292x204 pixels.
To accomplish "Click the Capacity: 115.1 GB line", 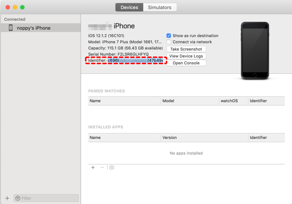I will (x=125, y=48).
